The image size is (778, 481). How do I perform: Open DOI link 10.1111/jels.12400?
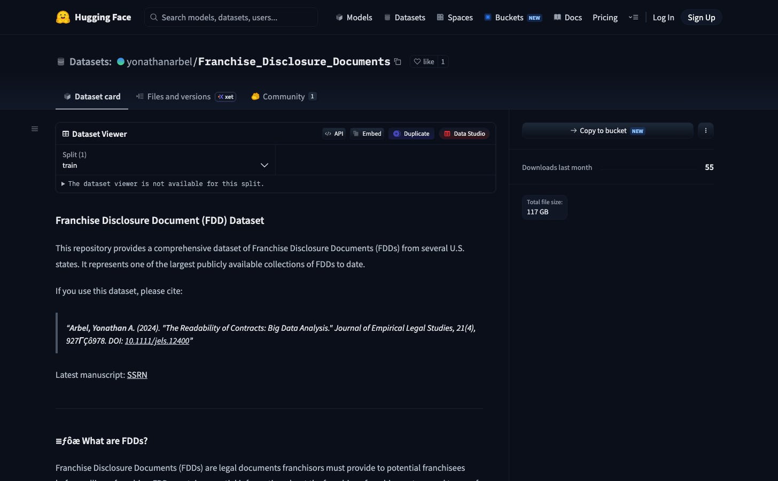click(x=157, y=340)
